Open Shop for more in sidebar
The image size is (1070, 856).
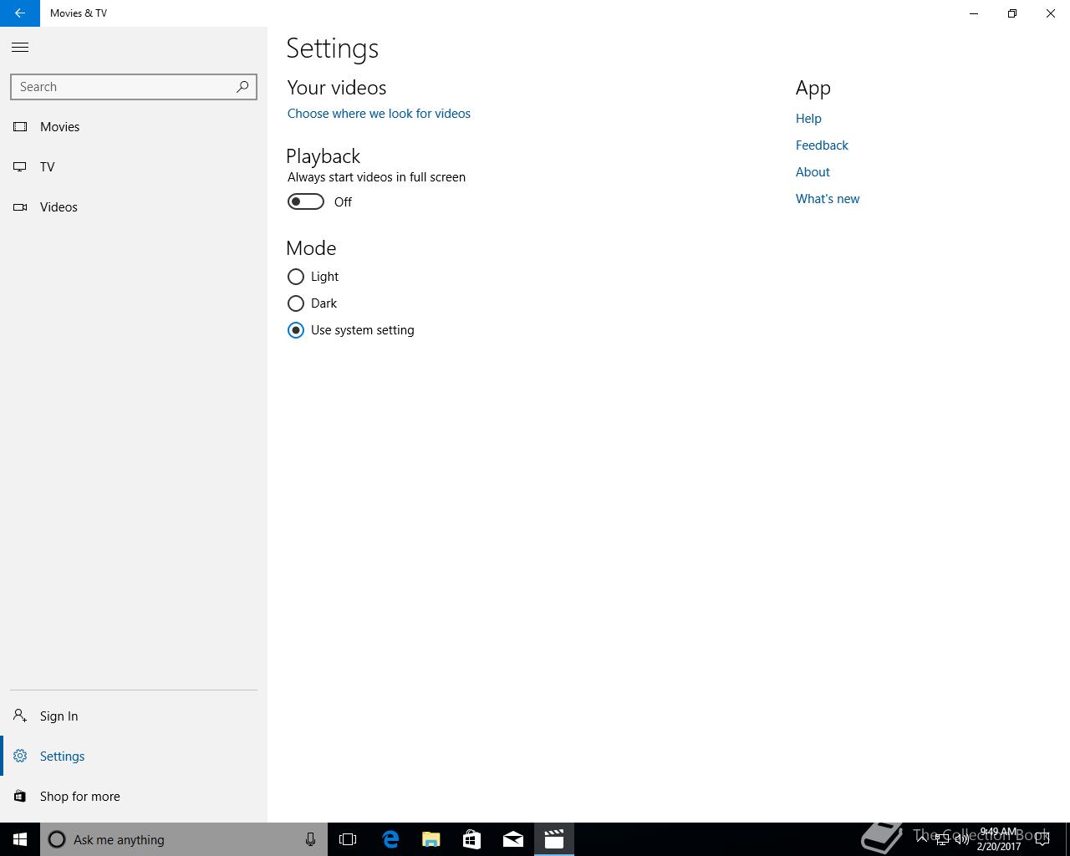pyautogui.click(x=79, y=797)
